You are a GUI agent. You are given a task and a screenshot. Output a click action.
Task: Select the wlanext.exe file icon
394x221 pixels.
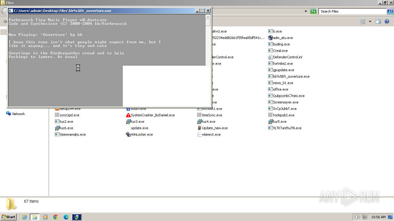[199, 134]
